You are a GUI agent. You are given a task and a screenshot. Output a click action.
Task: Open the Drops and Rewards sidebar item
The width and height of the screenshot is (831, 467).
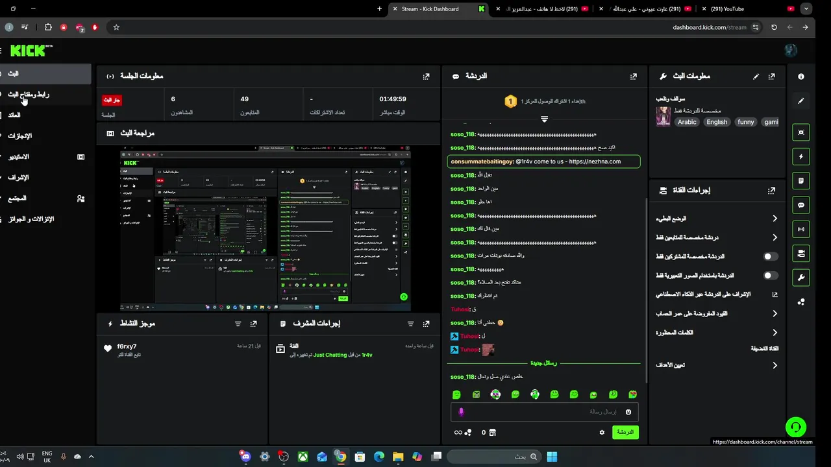click(45, 219)
